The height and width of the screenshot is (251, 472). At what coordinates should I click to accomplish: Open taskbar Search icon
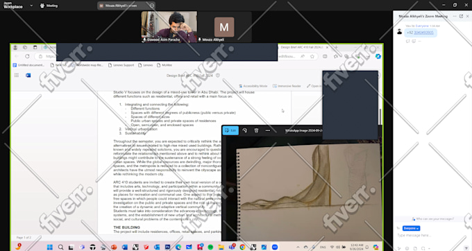(x=60, y=247)
